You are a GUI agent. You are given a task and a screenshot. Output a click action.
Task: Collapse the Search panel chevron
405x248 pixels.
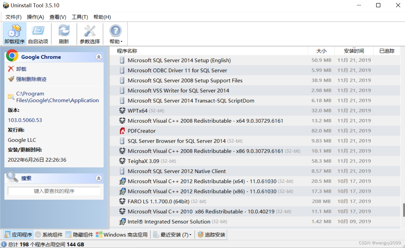coord(99,178)
